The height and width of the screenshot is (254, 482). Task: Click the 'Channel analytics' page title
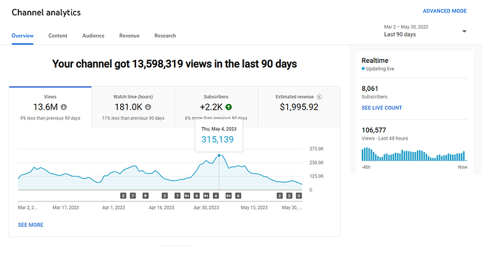pyautogui.click(x=46, y=13)
